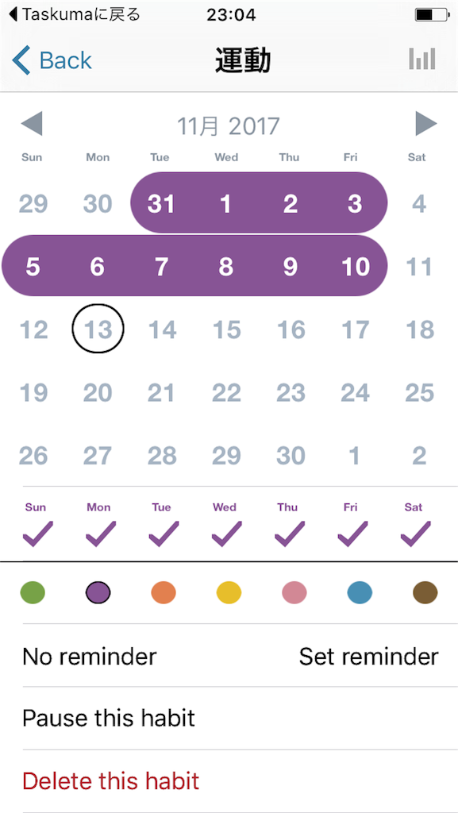
Task: Choose the green color swatch
Action: point(33,592)
